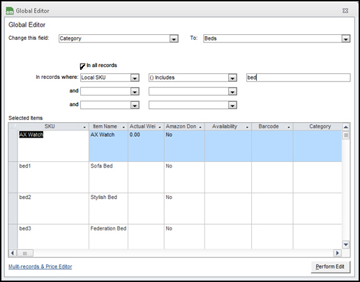
Task: Click the Barcode column filter arrow
Action: point(289,127)
